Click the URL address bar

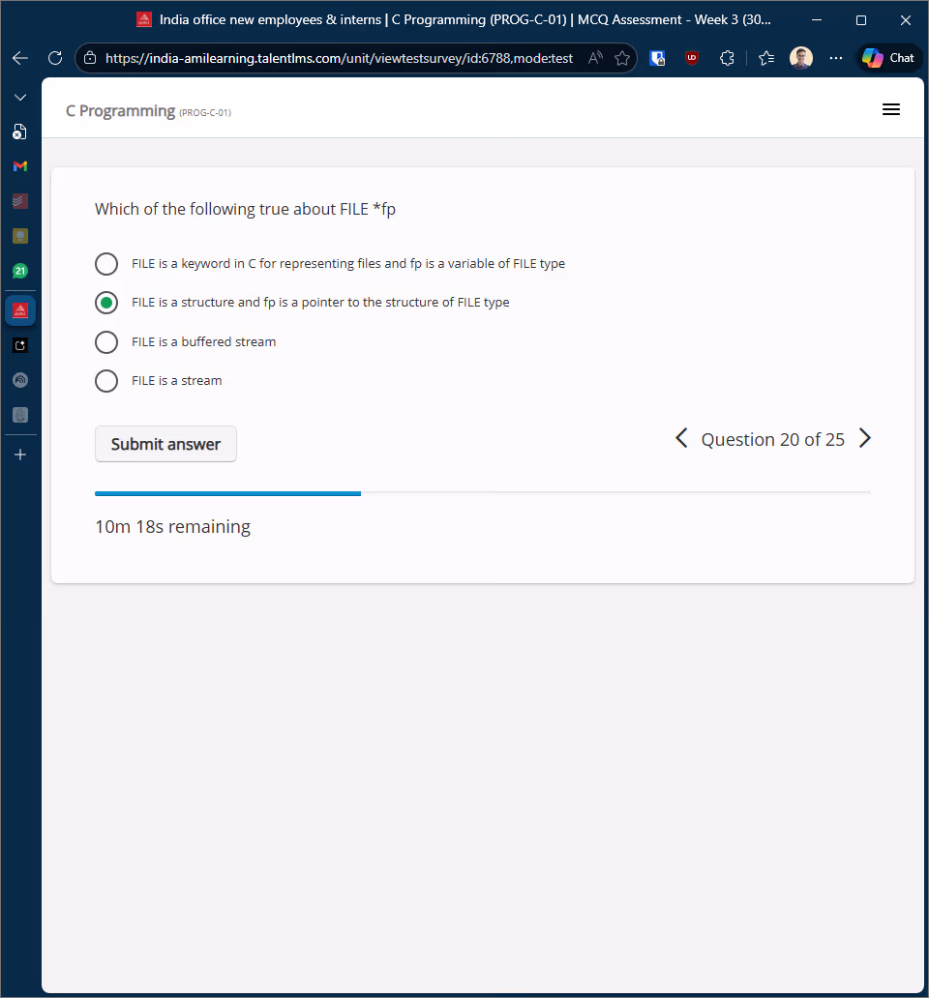tap(339, 58)
